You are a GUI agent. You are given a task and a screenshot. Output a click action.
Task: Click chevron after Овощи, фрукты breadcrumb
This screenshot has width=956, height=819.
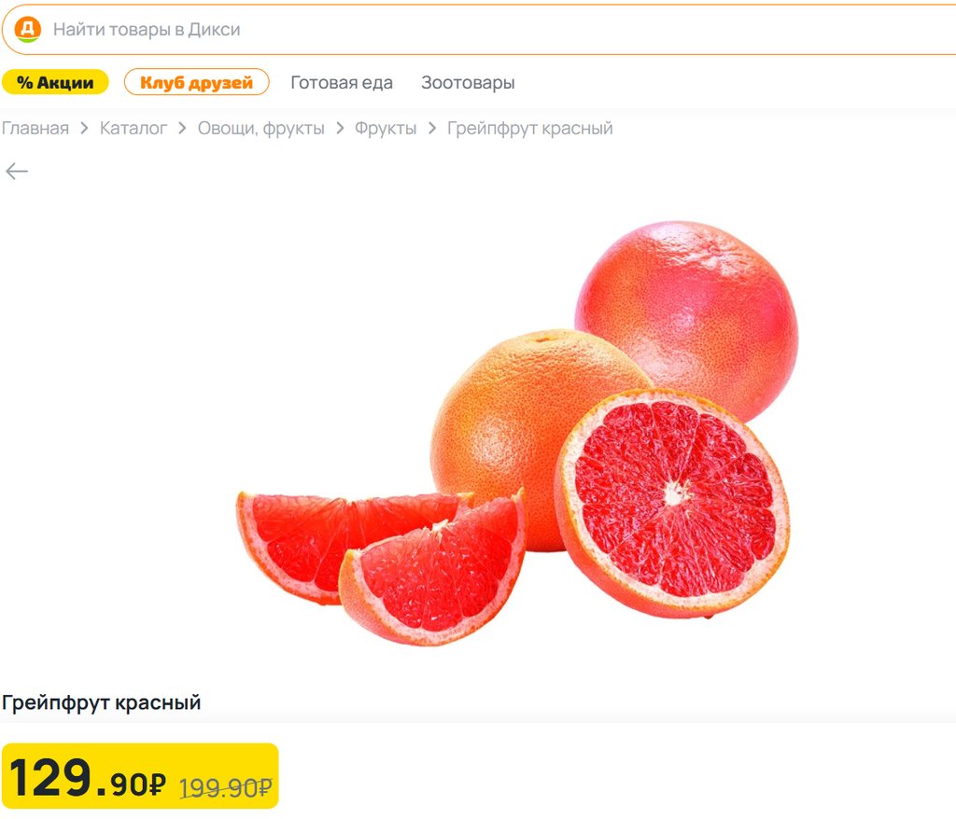pyautogui.click(x=340, y=129)
